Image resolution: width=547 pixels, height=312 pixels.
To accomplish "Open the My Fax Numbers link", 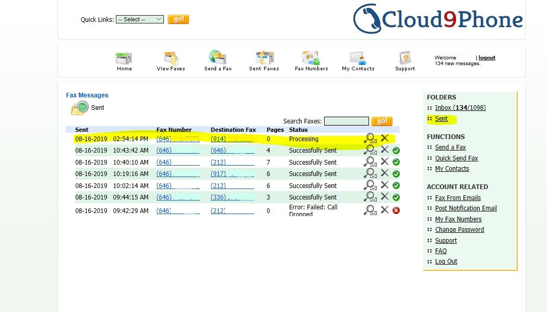I will click(x=458, y=219).
